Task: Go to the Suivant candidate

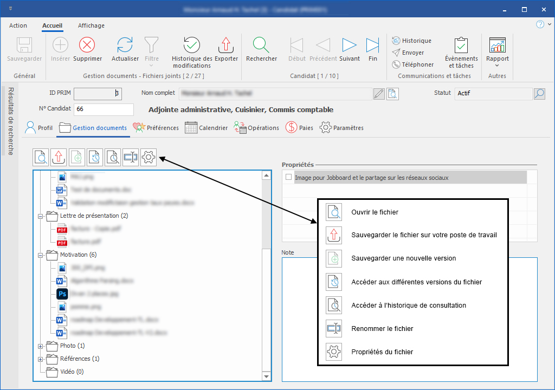Action: click(350, 45)
